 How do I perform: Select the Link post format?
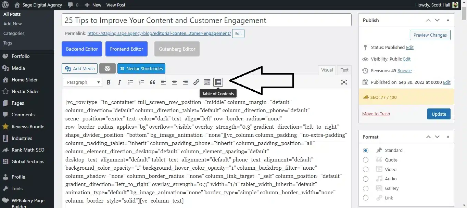[x=366, y=198]
